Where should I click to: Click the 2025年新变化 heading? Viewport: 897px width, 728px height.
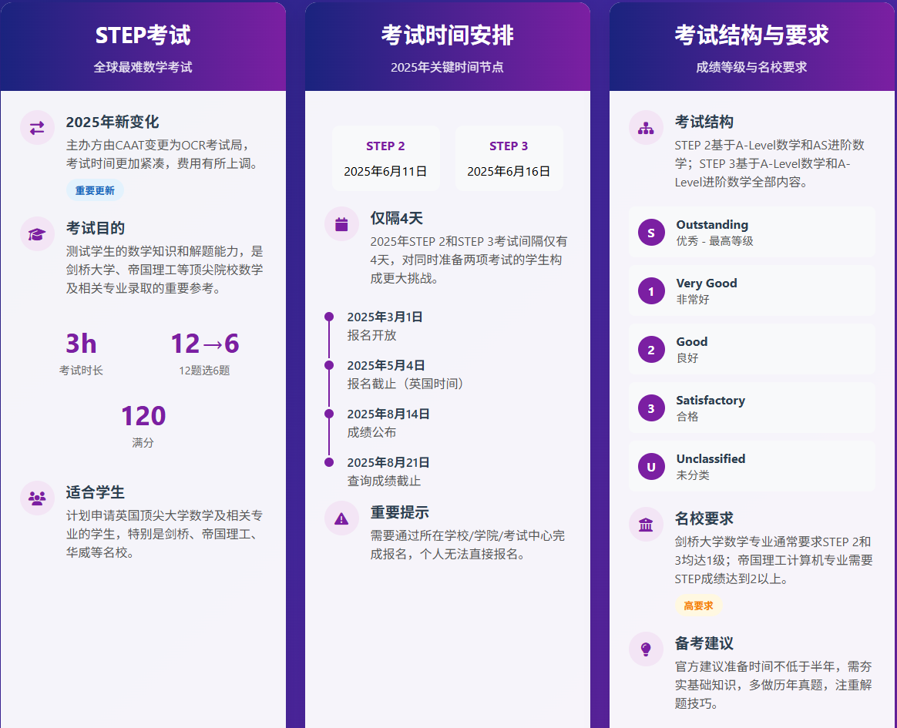click(113, 122)
